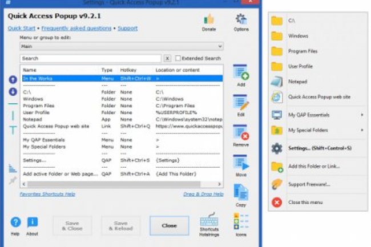Click the sort favorites icon
The height and width of the screenshot is (247, 371).
(x=13, y=168)
